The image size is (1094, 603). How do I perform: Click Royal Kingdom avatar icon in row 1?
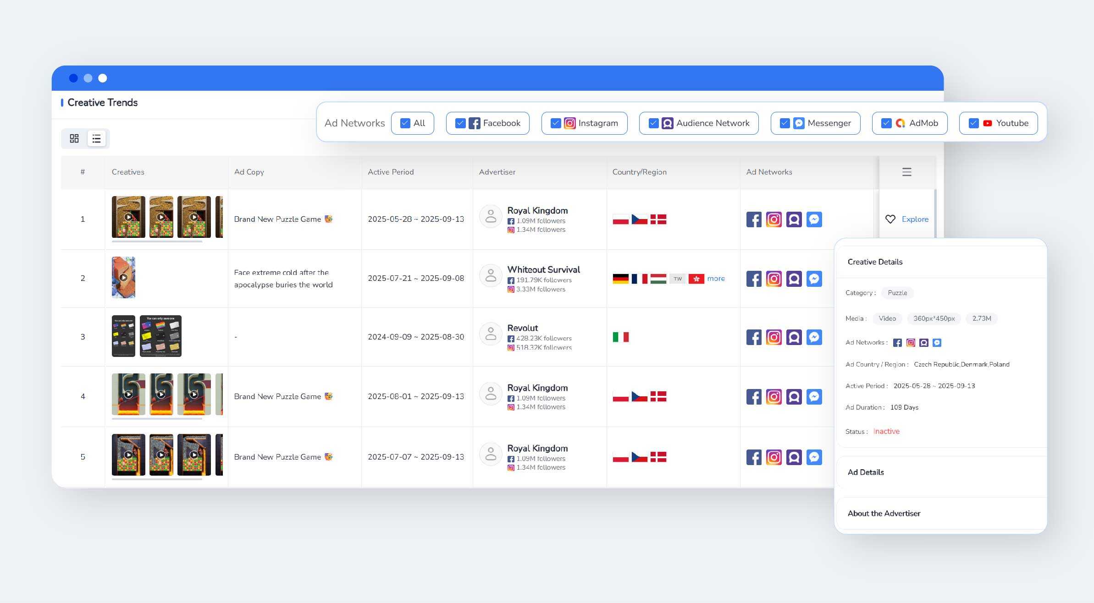(491, 216)
